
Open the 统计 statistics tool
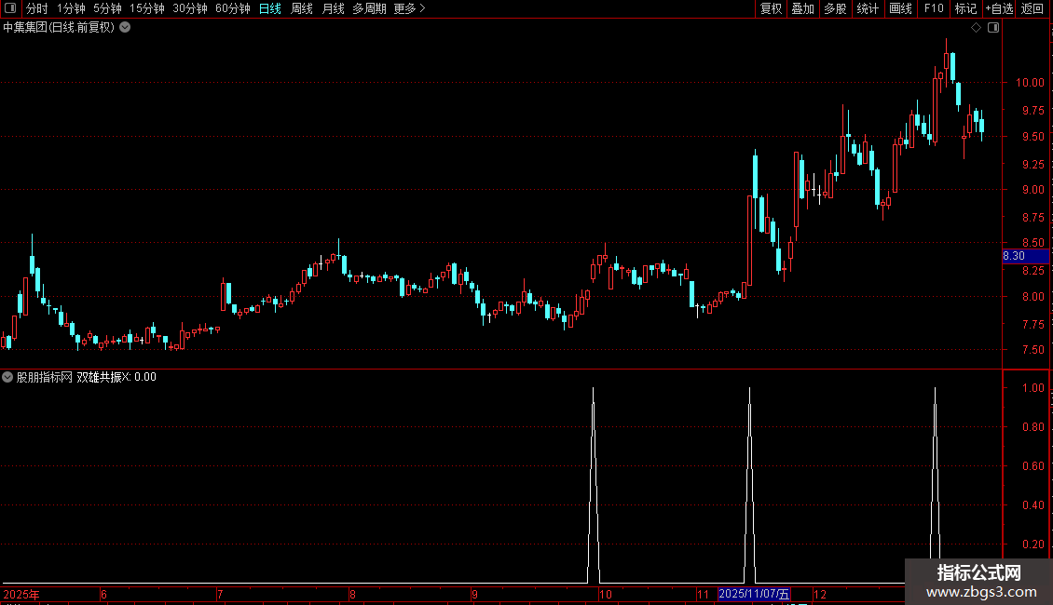pos(868,8)
